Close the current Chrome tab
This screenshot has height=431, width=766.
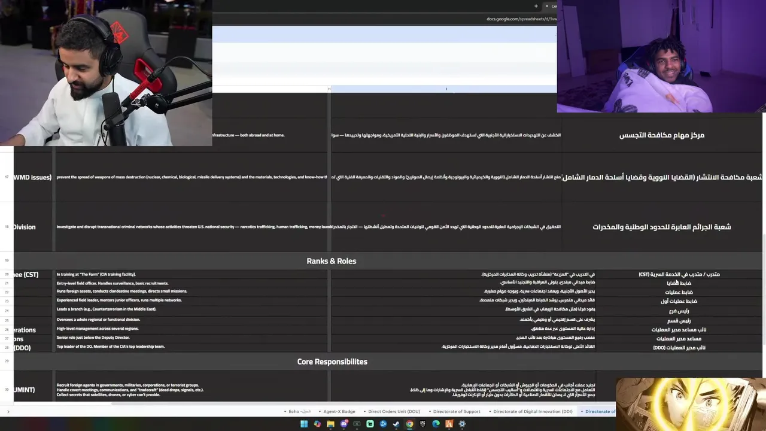click(x=546, y=6)
